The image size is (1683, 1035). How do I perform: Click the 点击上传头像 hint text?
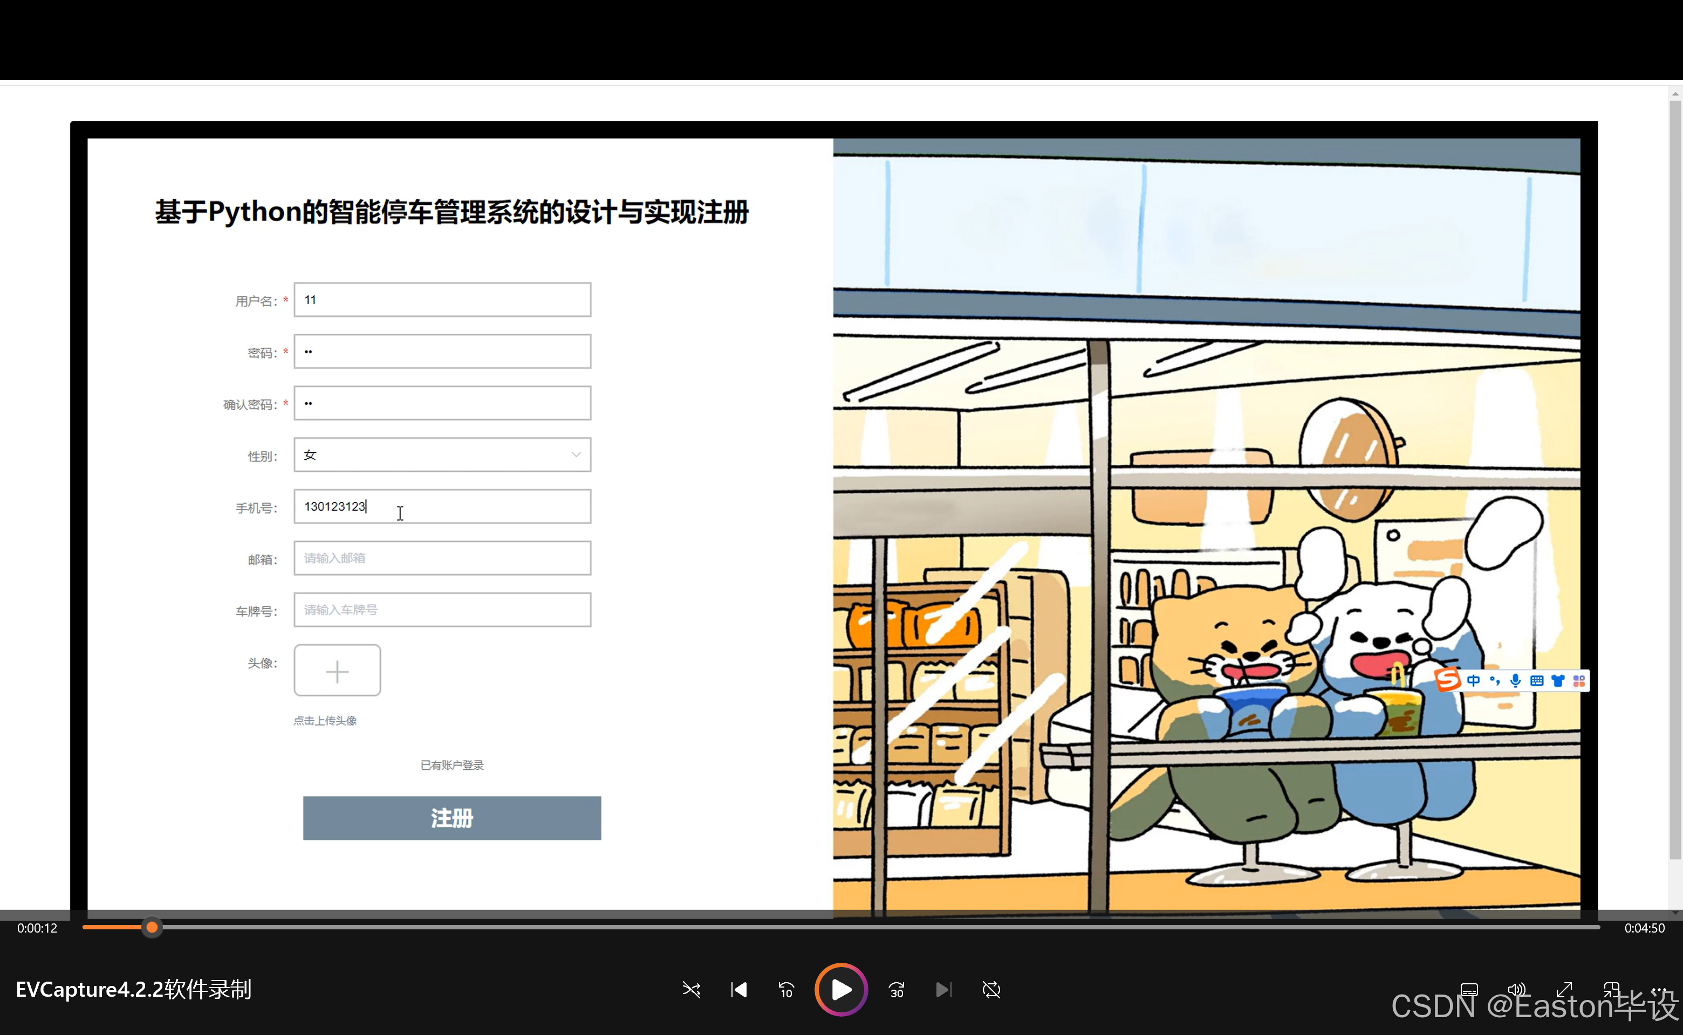point(325,721)
